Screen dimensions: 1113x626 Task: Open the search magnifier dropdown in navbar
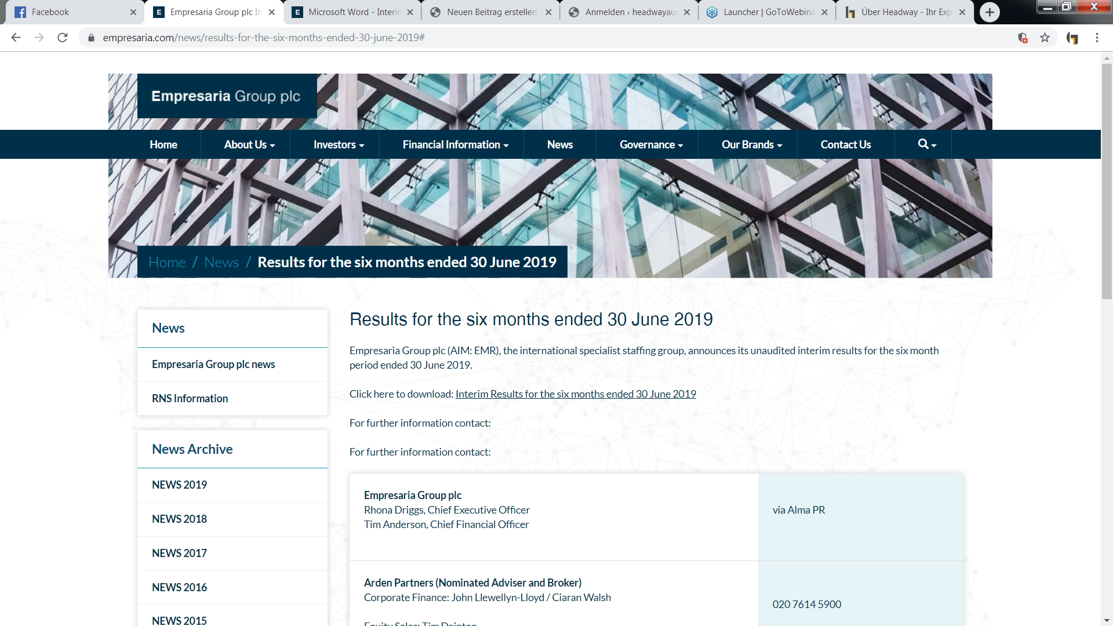[927, 144]
